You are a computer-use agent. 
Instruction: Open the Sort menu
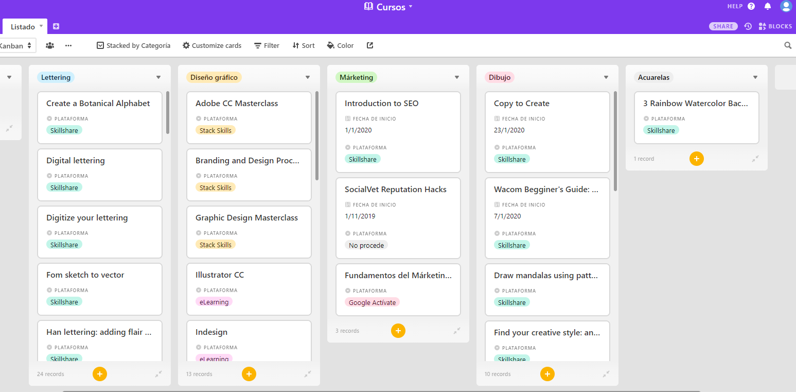click(x=304, y=45)
